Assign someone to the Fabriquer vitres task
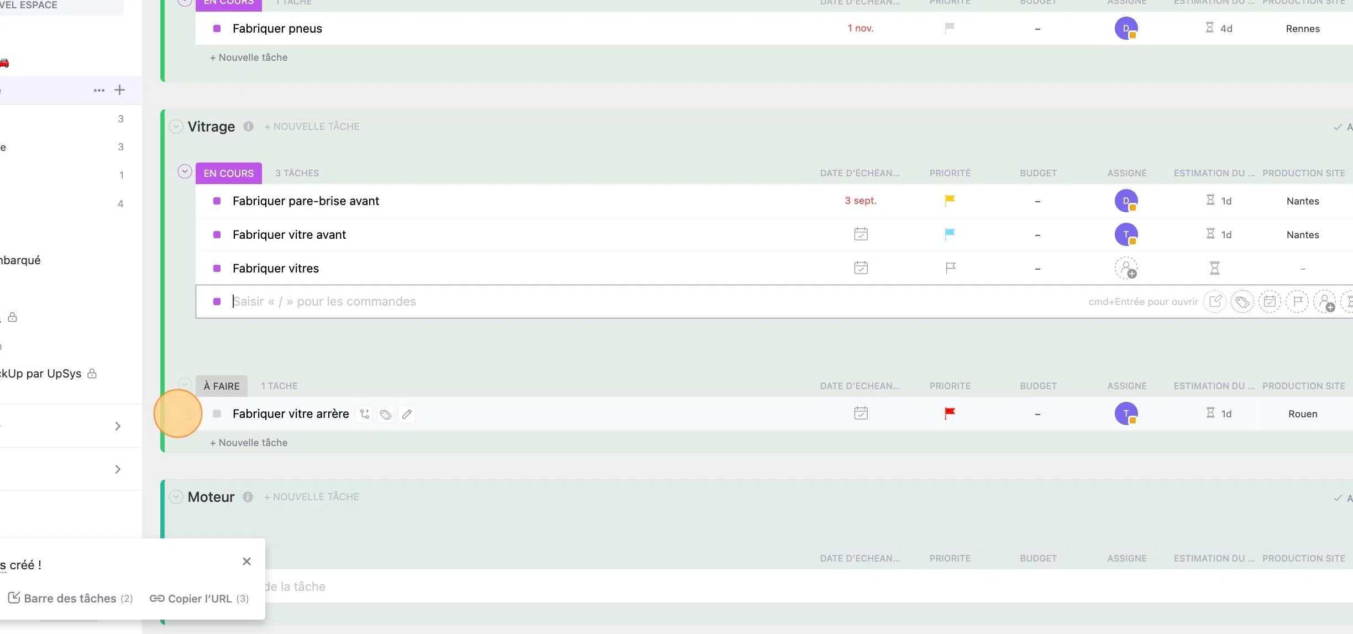The width and height of the screenshot is (1353, 634). coord(1126,269)
